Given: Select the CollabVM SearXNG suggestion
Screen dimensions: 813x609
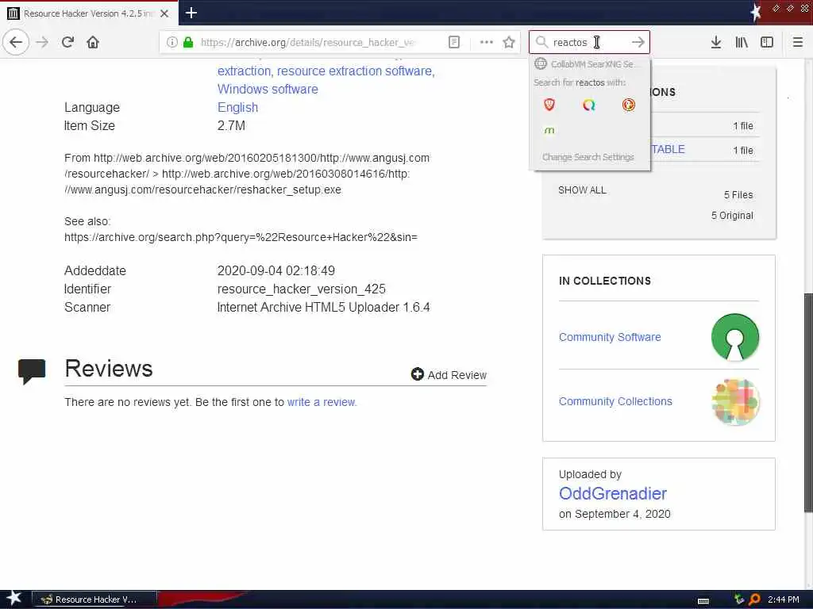Looking at the screenshot, I should point(590,64).
